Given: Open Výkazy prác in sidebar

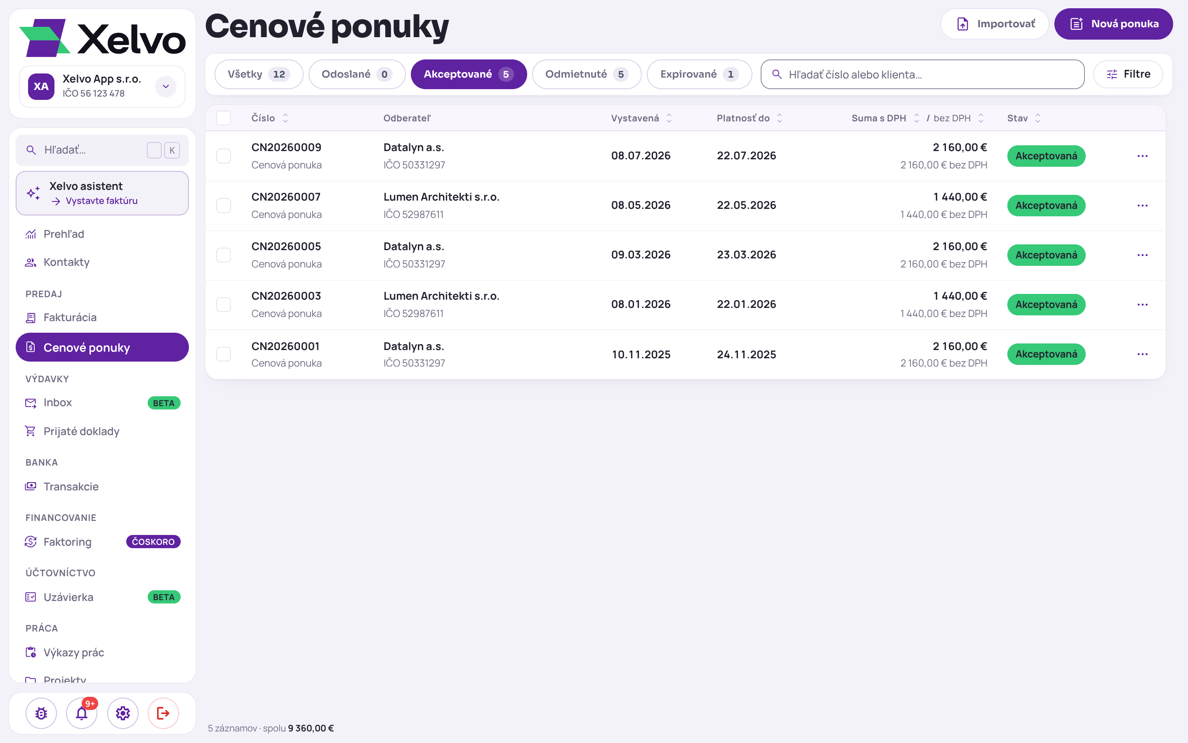Looking at the screenshot, I should 102,652.
